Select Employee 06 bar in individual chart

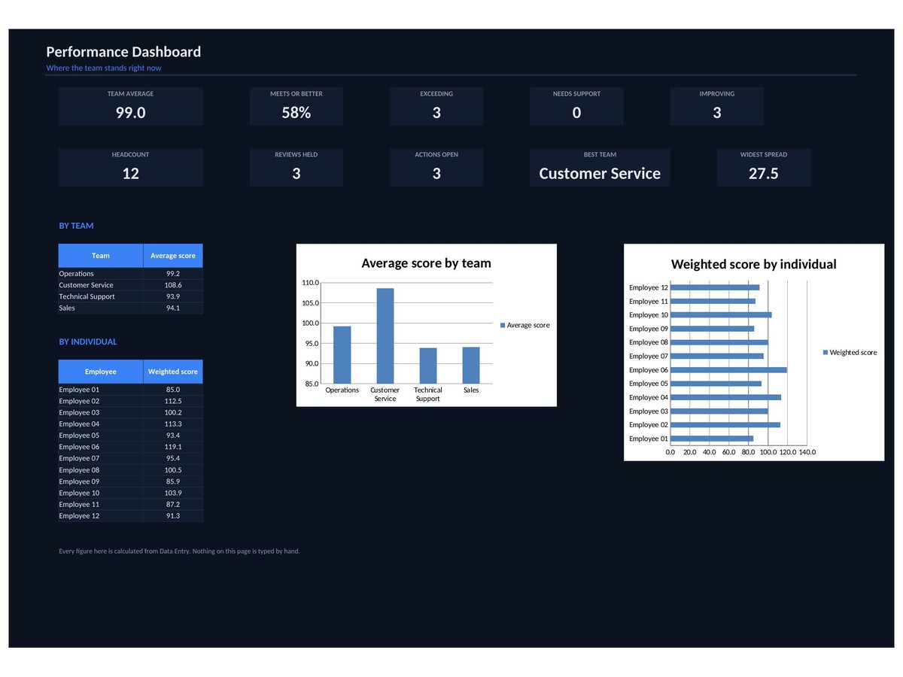pyautogui.click(x=728, y=370)
